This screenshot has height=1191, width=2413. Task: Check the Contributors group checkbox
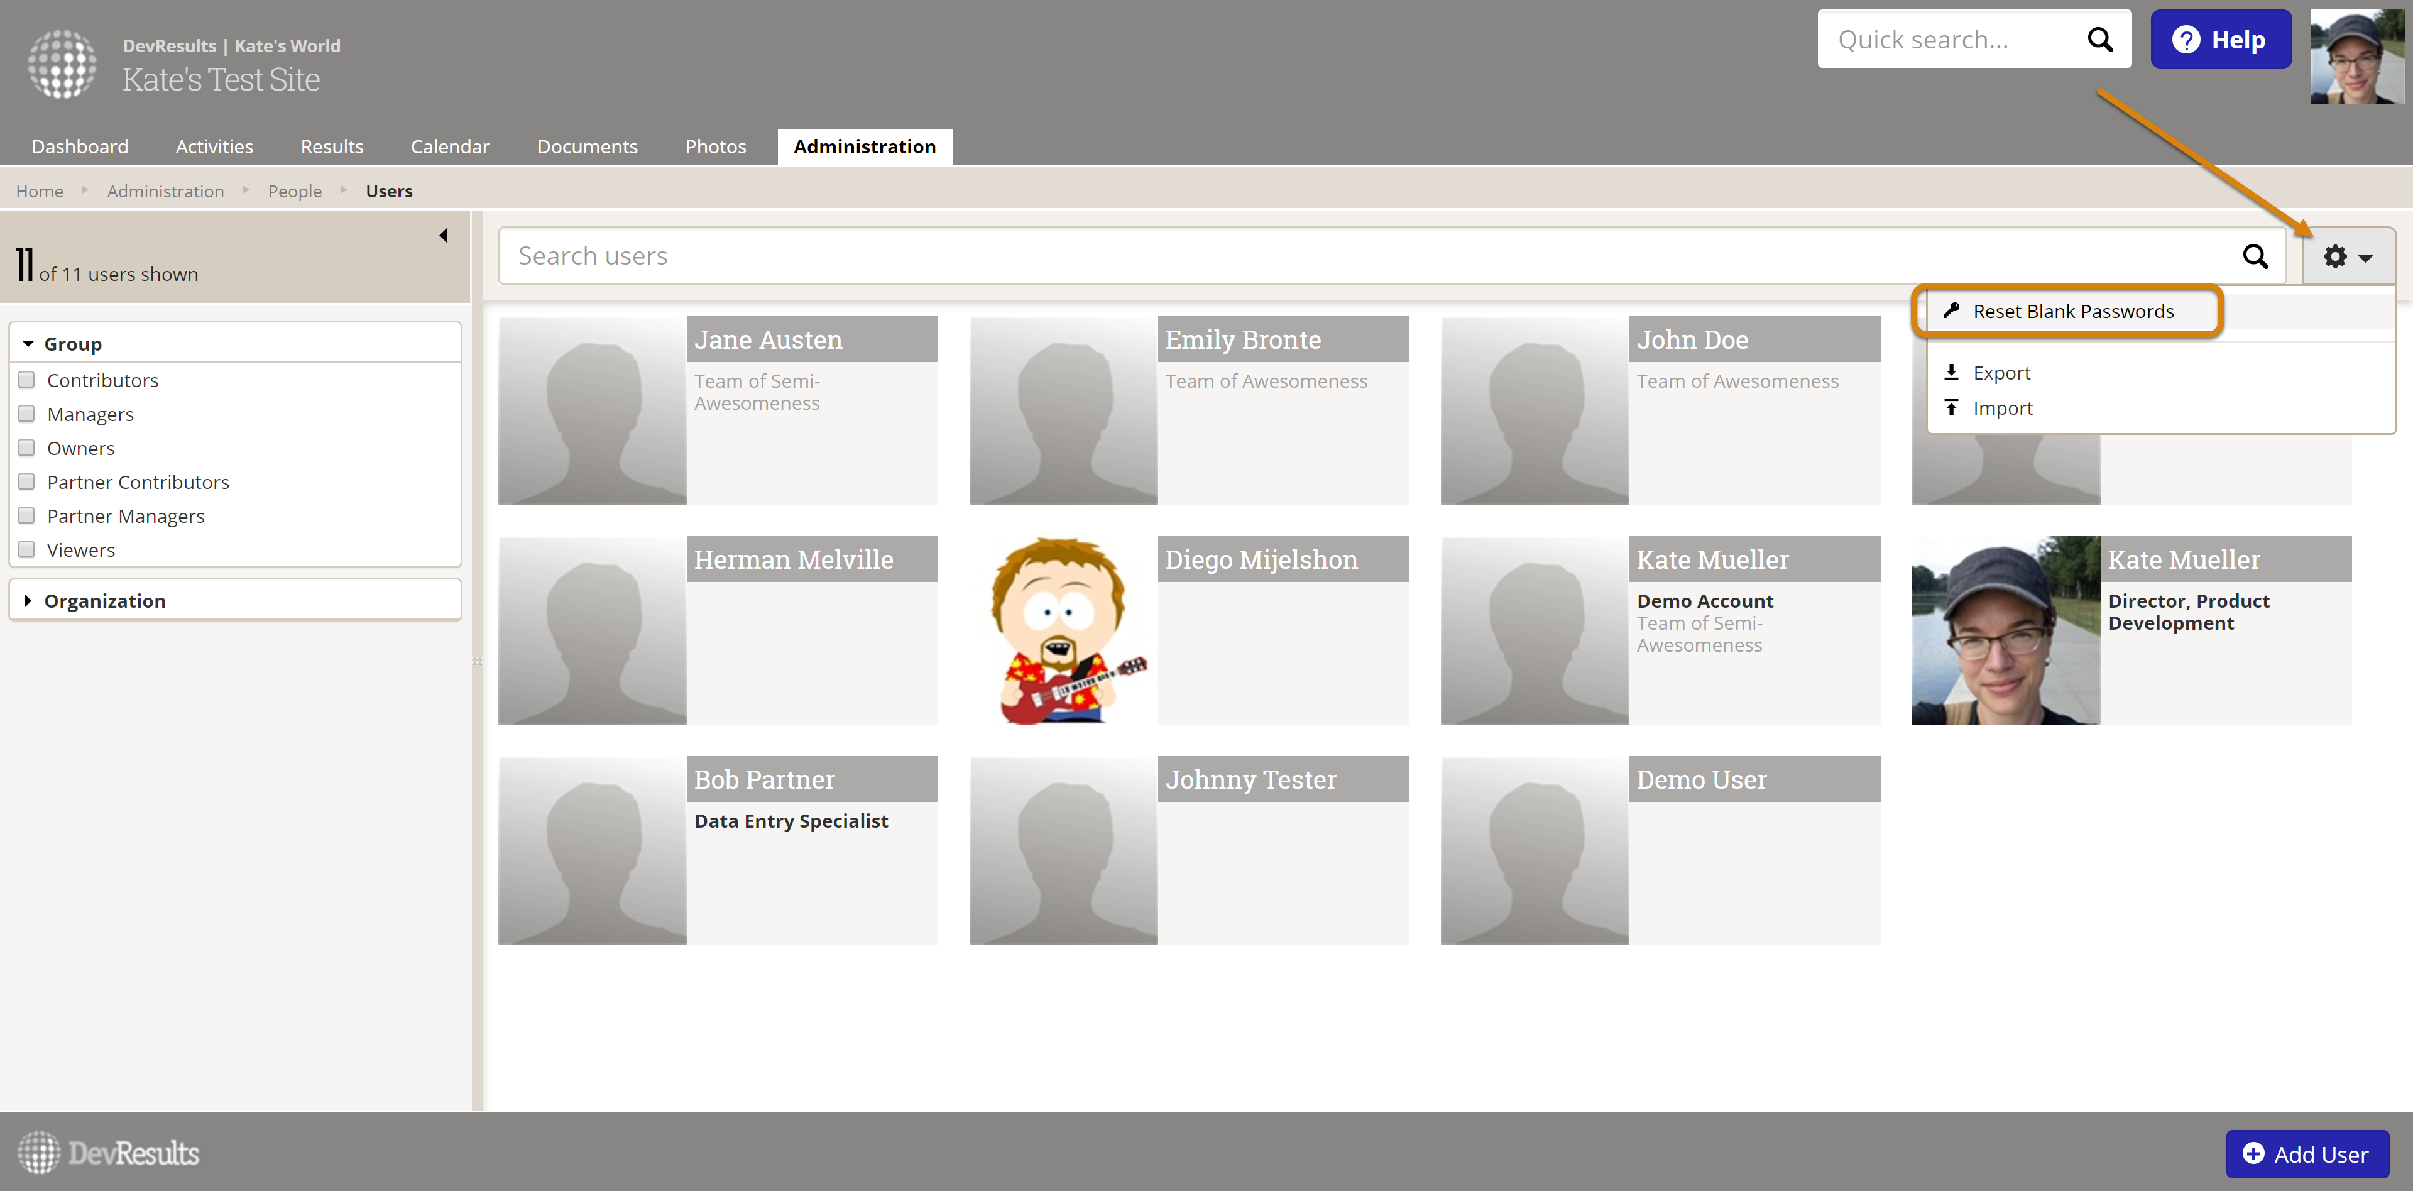(27, 380)
